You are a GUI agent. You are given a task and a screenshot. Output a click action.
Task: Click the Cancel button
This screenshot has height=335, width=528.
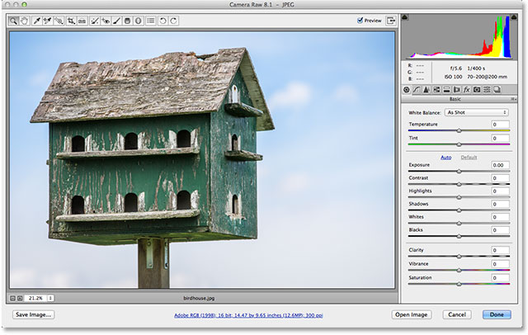coord(457,315)
